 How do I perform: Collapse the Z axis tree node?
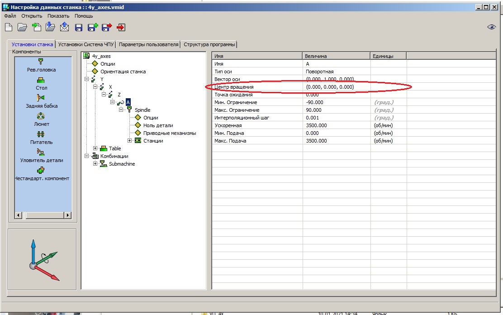[104, 95]
